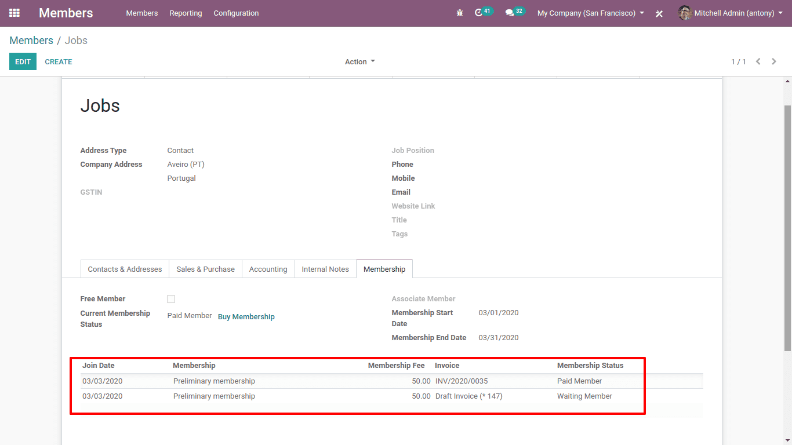792x445 pixels.
Task: Switch to Contacts & Addresses tab
Action: (125, 269)
